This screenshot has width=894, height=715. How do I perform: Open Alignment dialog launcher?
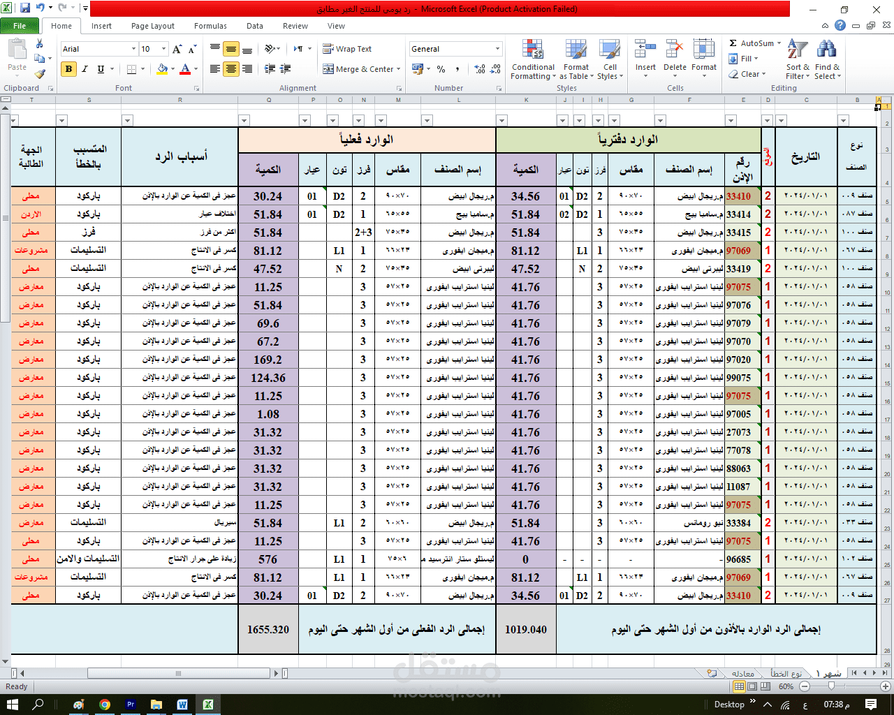pos(399,89)
